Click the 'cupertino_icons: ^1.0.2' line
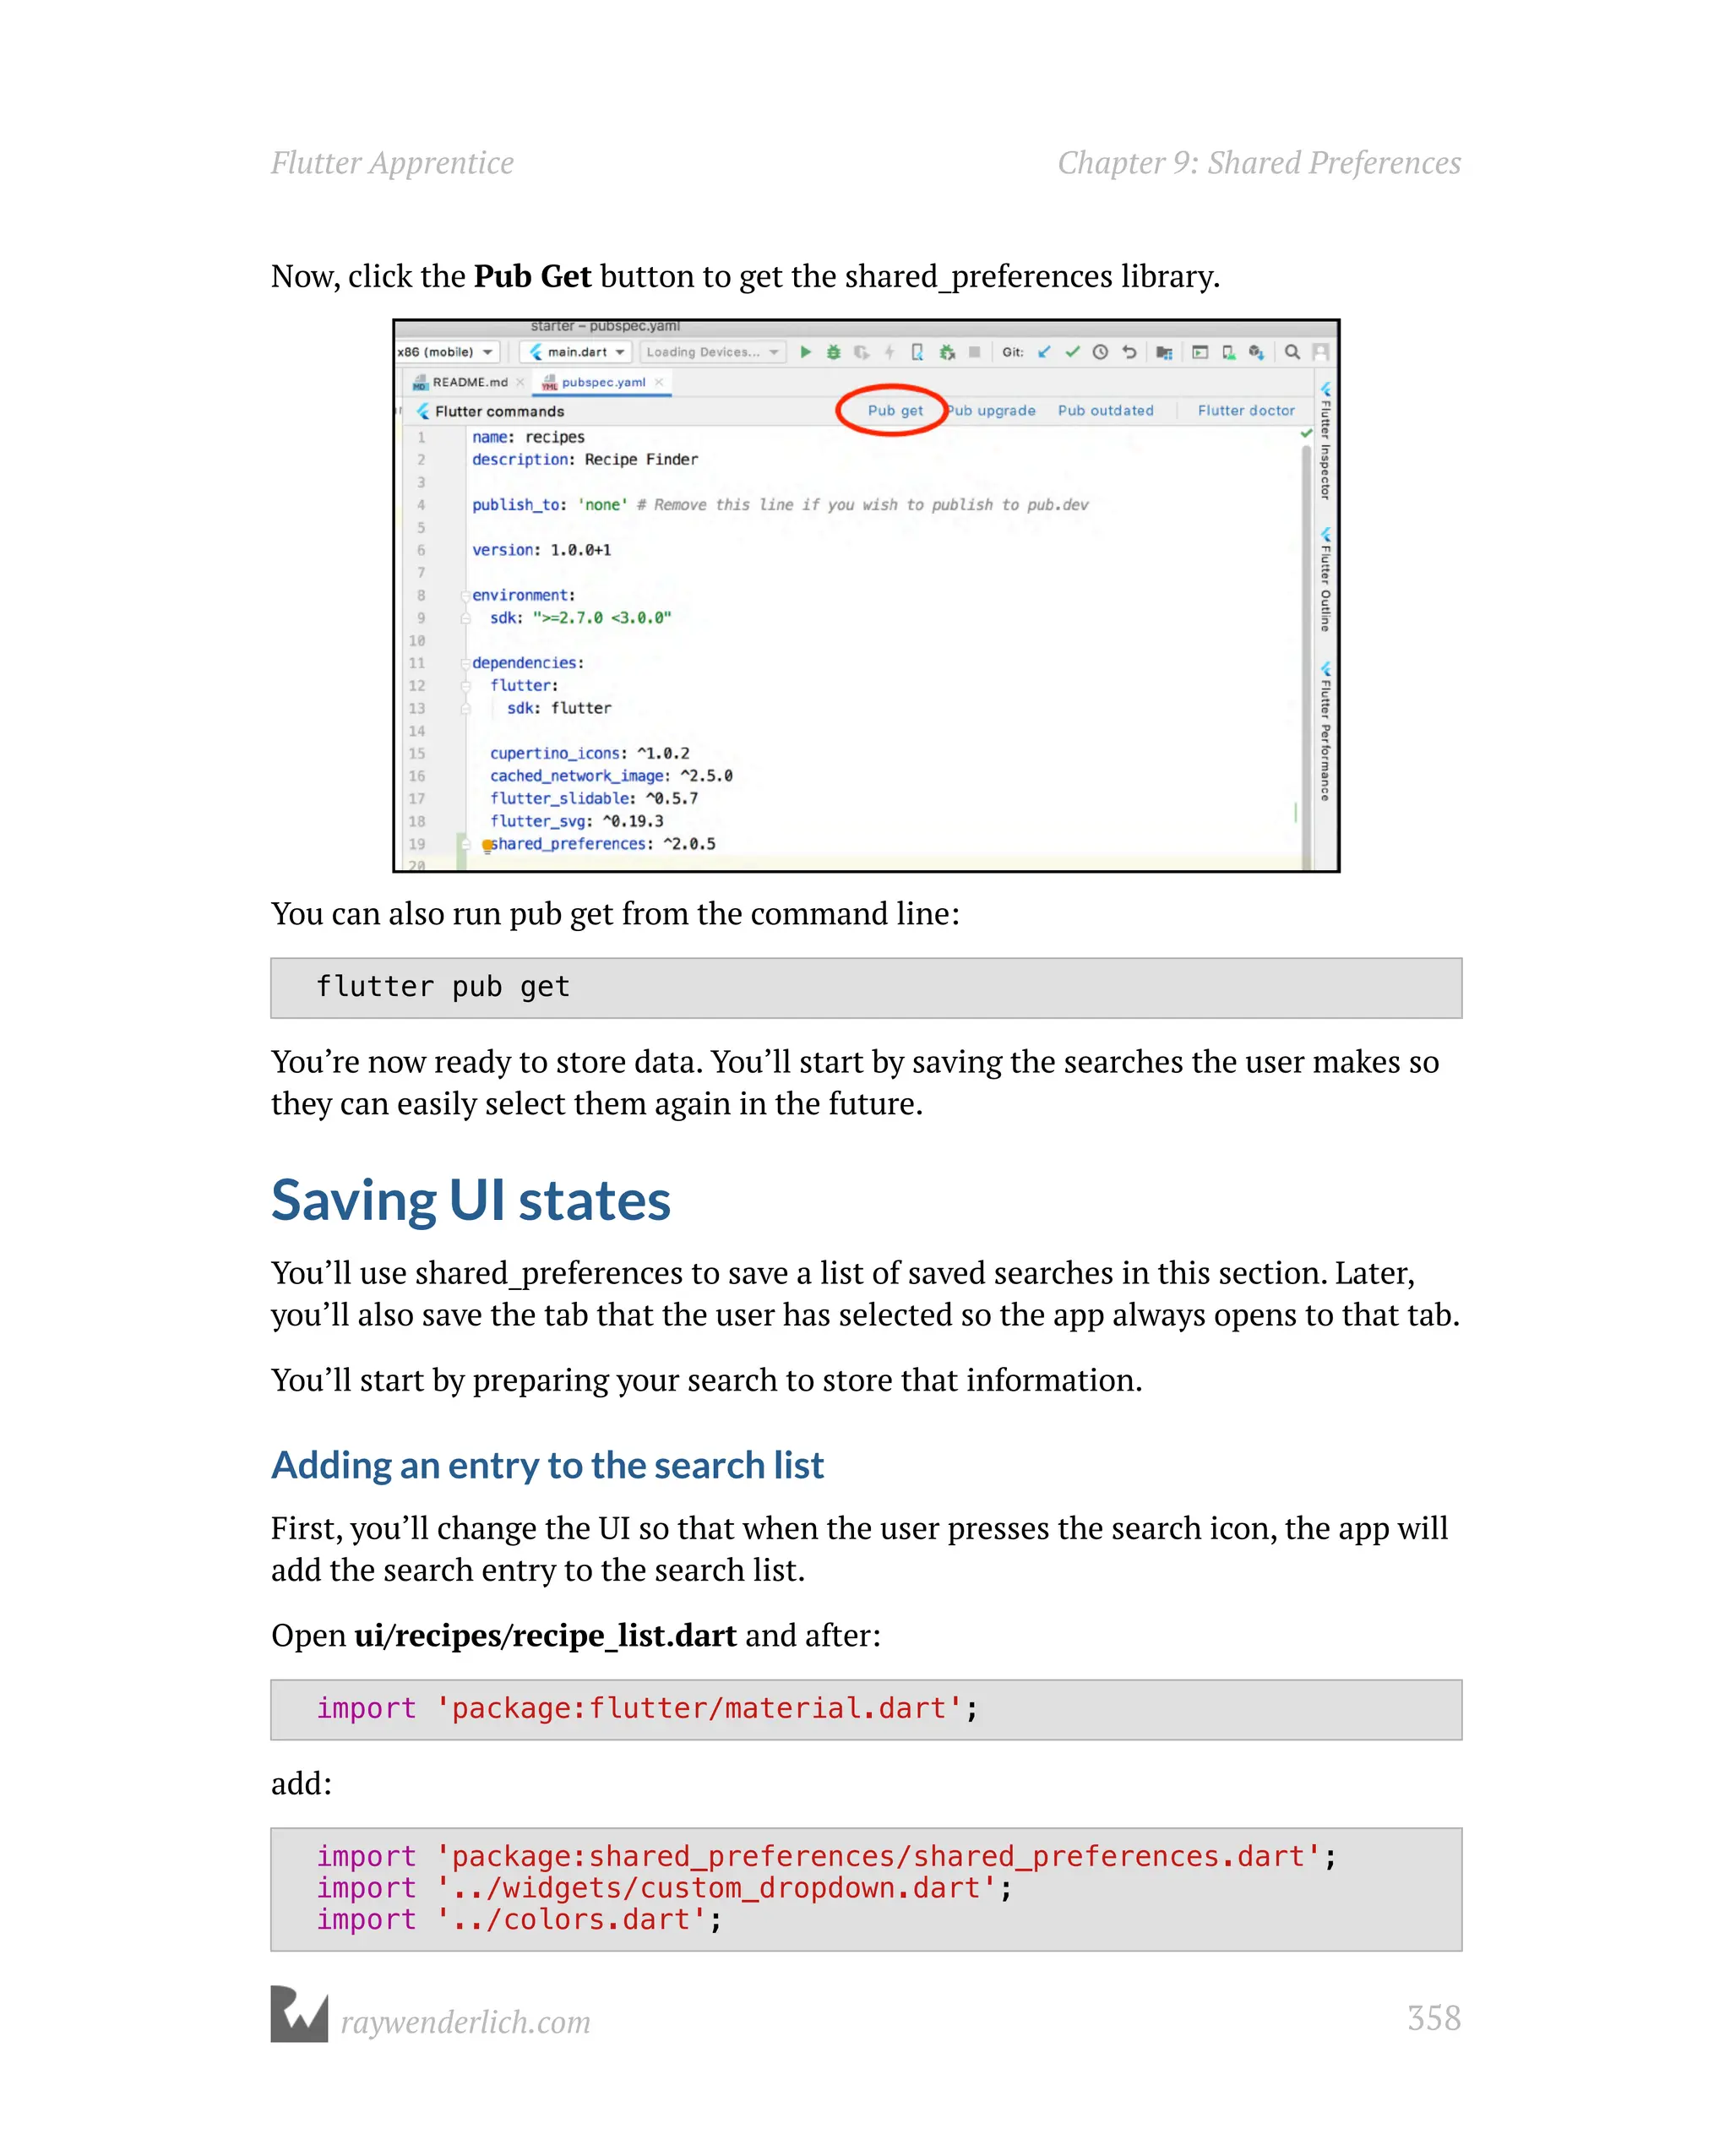 point(589,754)
